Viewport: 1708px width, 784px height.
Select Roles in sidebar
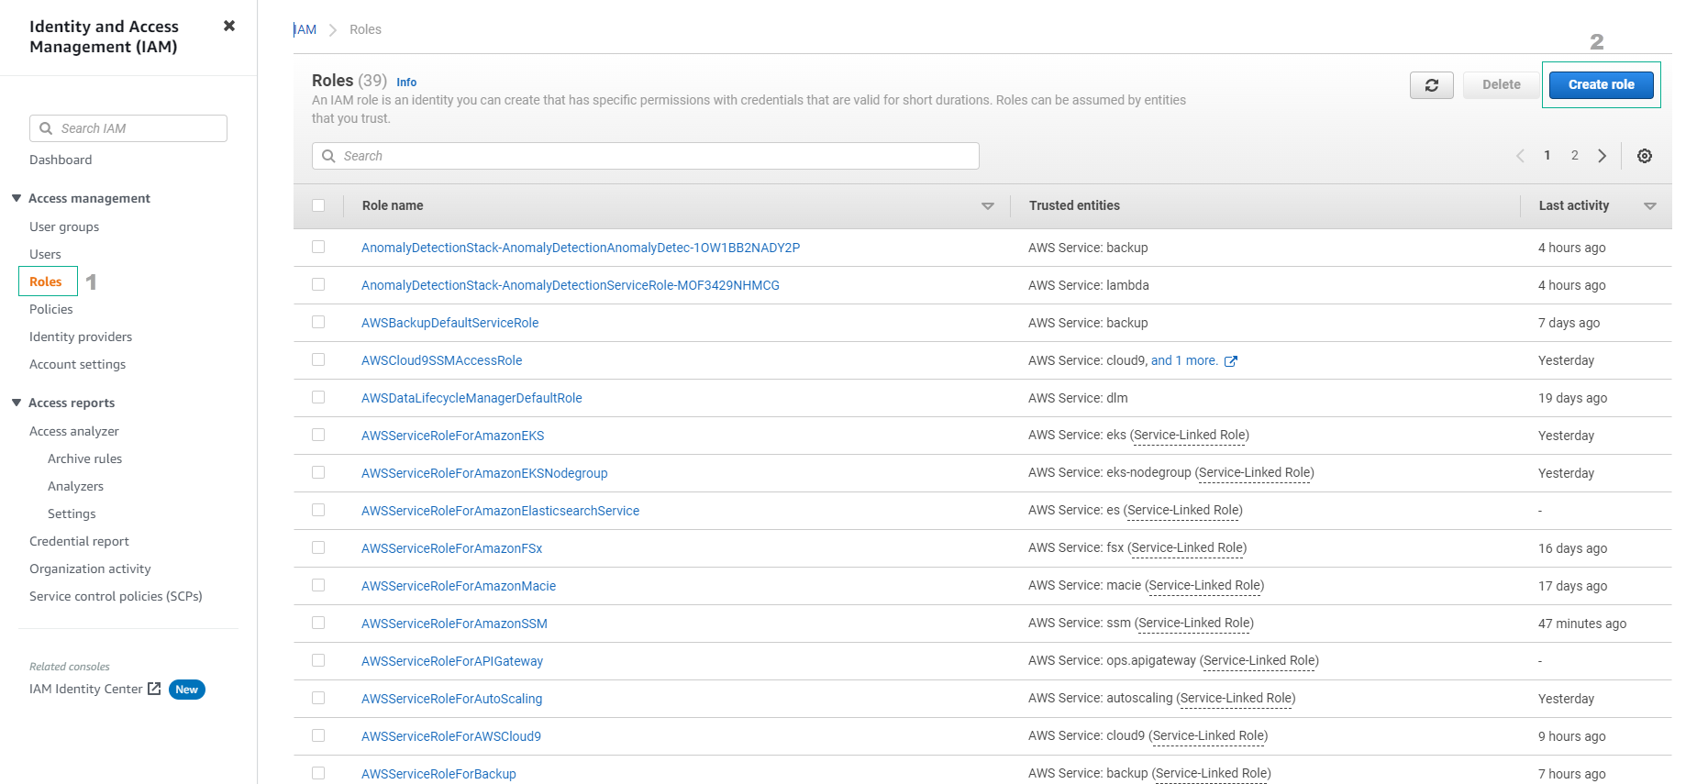click(x=46, y=282)
